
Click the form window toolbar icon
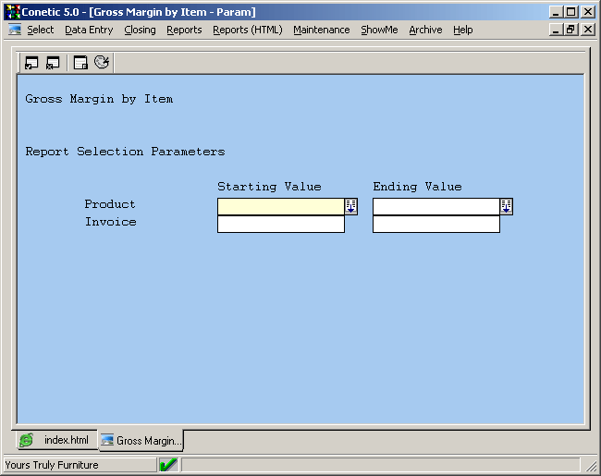click(x=80, y=63)
